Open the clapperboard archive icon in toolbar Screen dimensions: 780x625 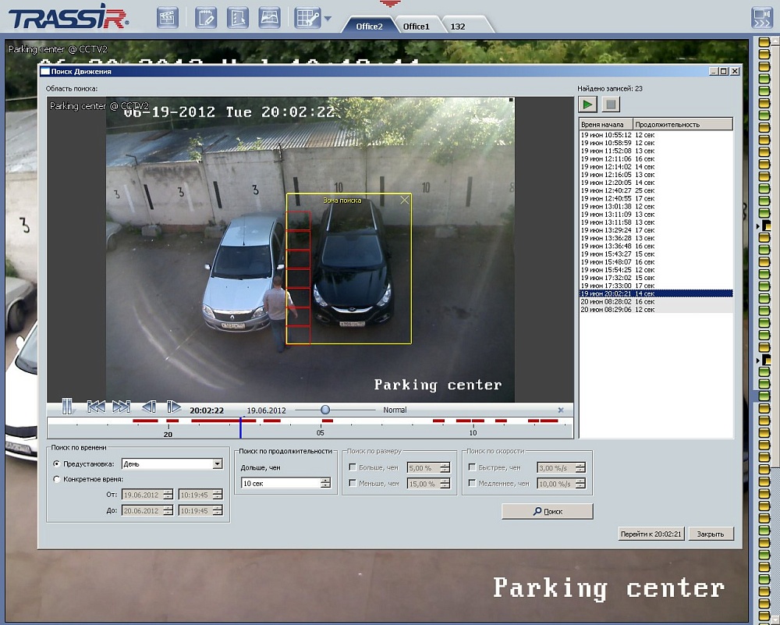pyautogui.click(x=168, y=17)
